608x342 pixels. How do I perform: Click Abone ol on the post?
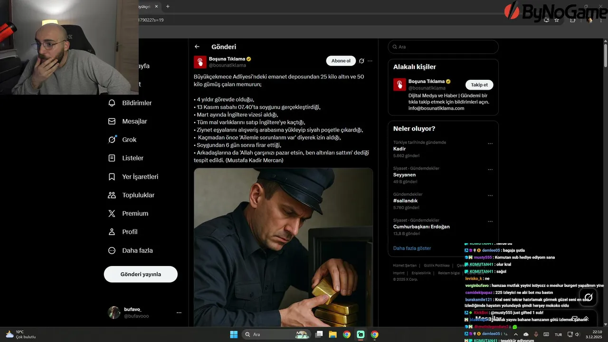click(x=341, y=61)
